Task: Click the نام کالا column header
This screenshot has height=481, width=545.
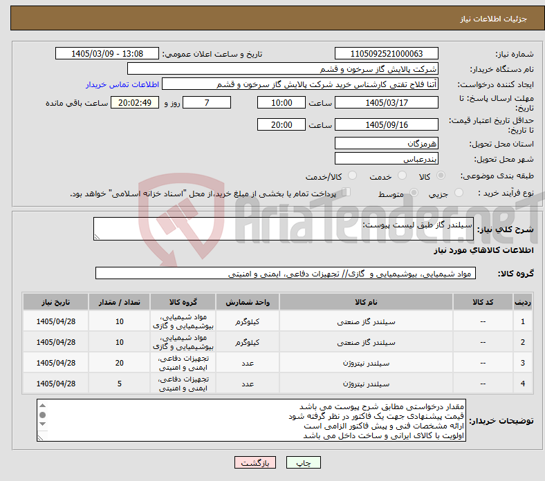Action: click(366, 302)
